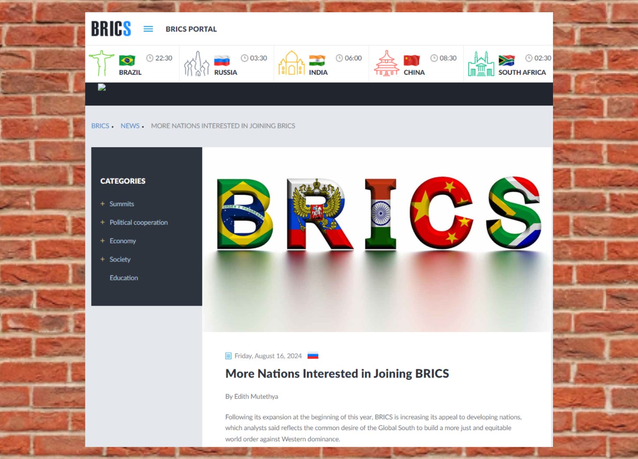Click the China flag icon
The image size is (638, 459).
[x=411, y=60]
